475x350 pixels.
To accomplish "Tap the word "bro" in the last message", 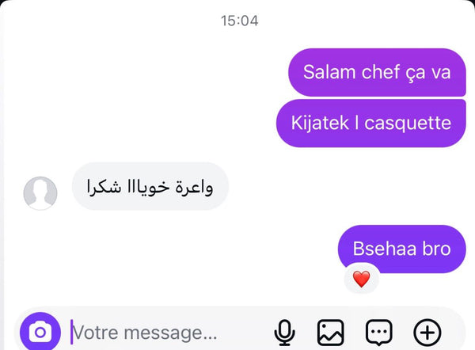I will coord(436,249).
